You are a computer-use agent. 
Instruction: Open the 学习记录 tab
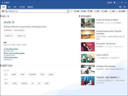click(x=22, y=7)
